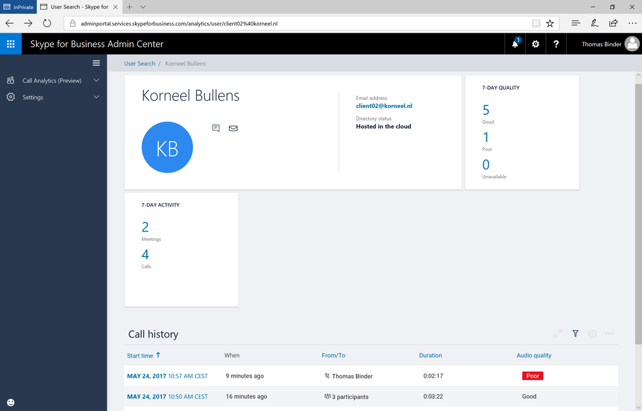Sort by Duration column header
Image resolution: width=642 pixels, height=411 pixels.
pyautogui.click(x=430, y=355)
